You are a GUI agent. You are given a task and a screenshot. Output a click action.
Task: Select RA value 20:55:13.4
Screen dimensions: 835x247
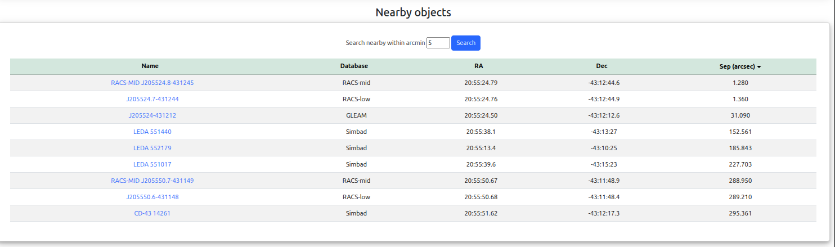481,148
